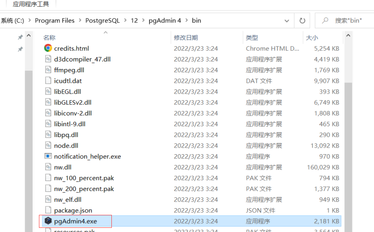Click the upper pin icon in navigation pane
This screenshot has width=374, height=232.
click(20, 37)
